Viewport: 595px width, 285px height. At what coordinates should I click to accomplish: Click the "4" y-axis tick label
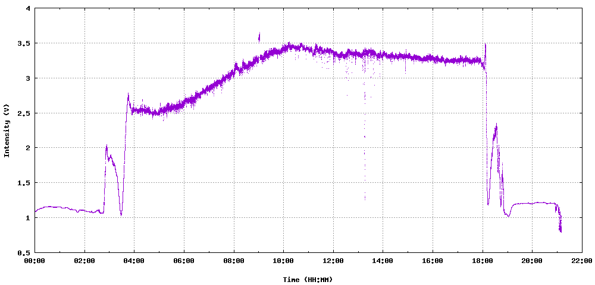[x=29, y=8]
